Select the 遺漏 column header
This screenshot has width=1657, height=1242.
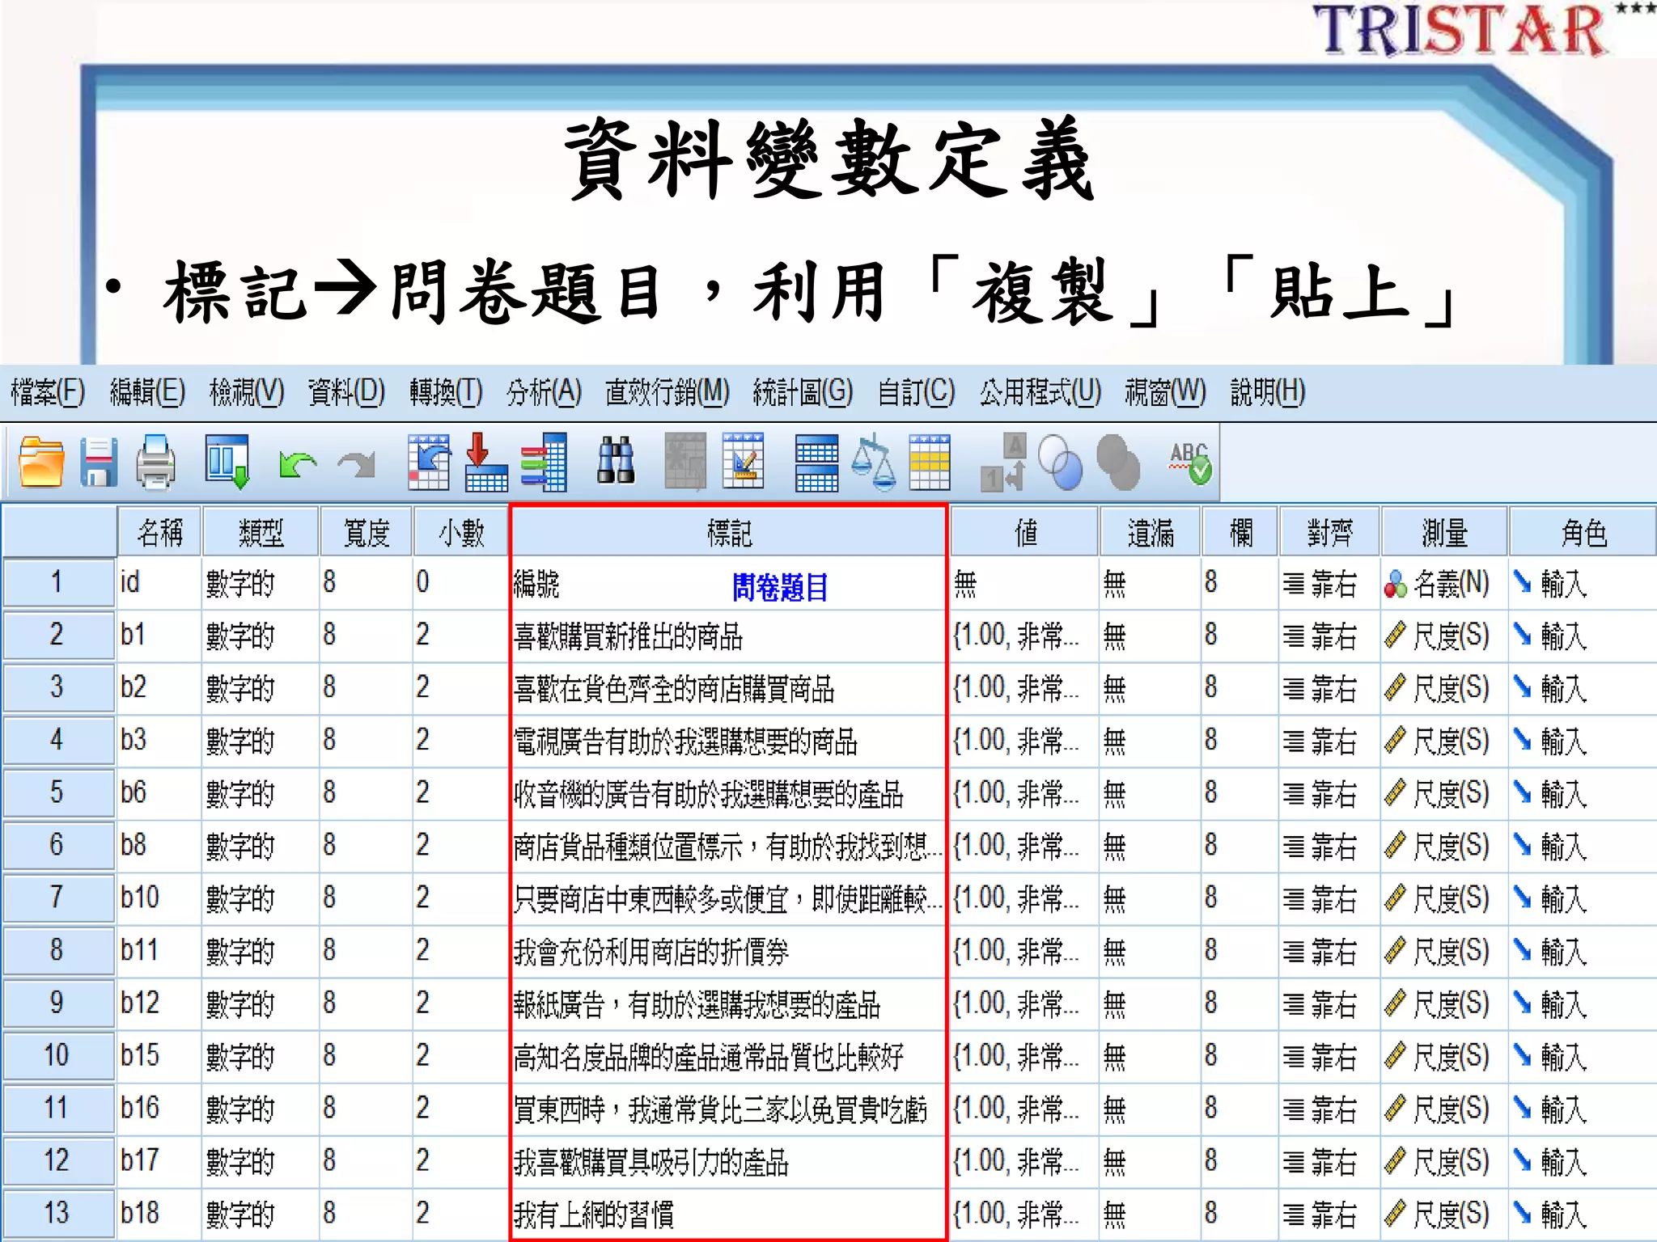[x=1150, y=533]
